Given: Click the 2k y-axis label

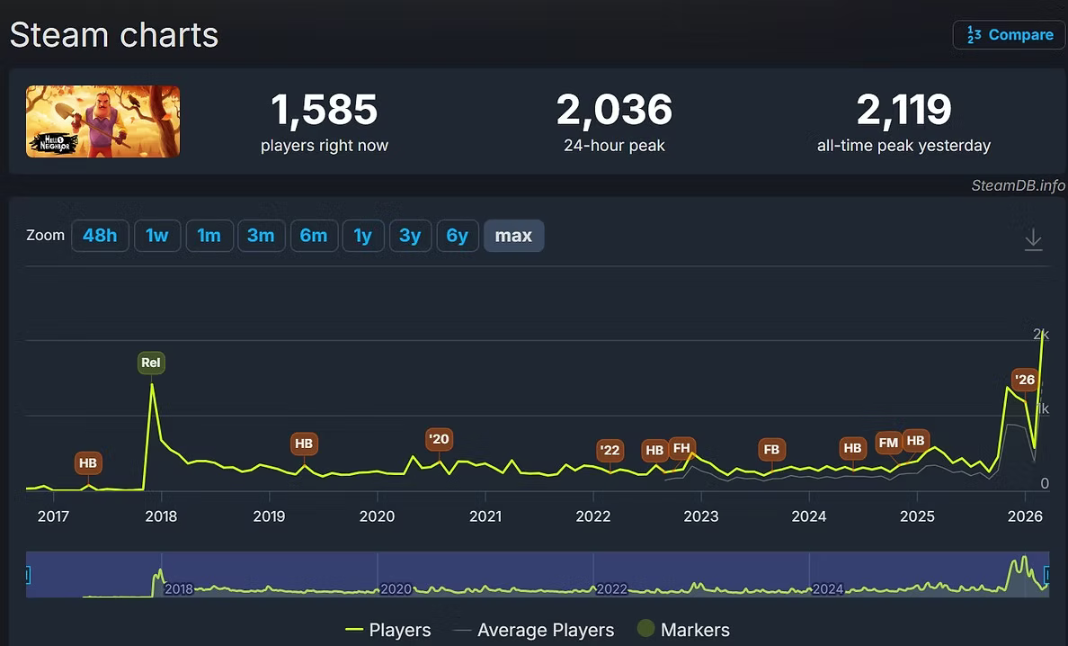Looking at the screenshot, I should pos(1041,334).
